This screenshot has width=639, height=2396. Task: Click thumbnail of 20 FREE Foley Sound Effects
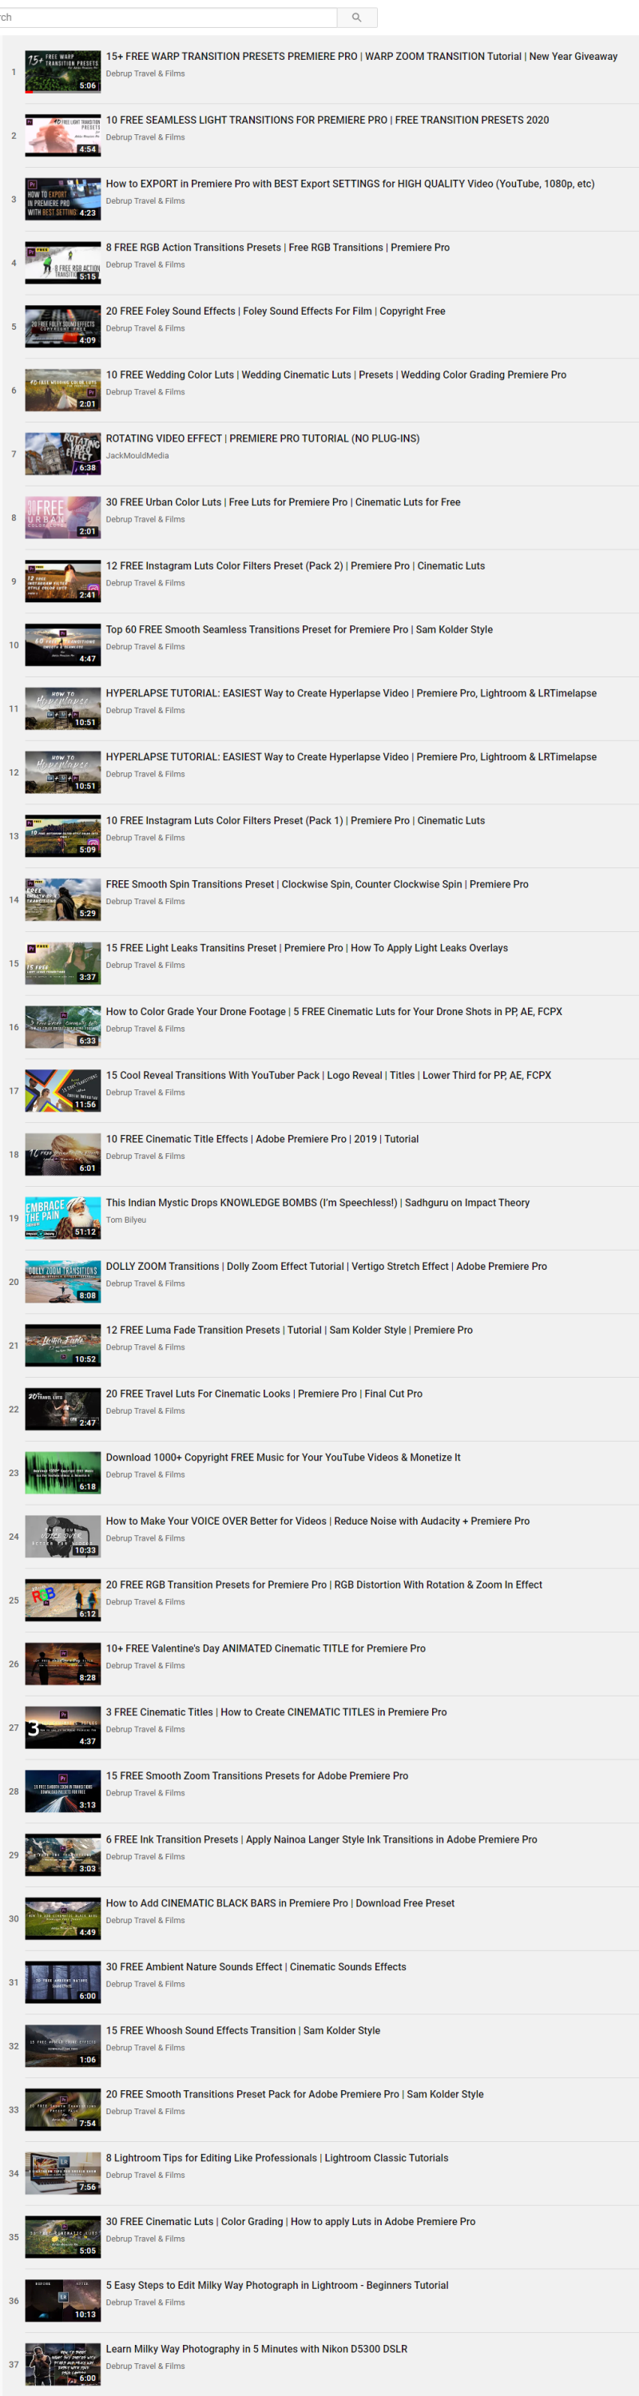(x=62, y=327)
